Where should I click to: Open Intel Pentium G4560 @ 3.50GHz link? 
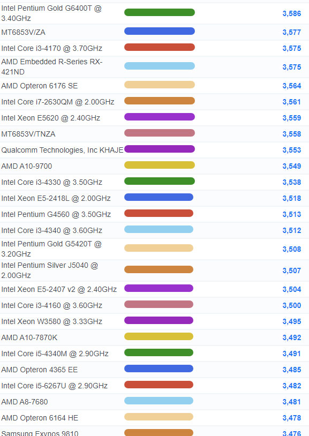[56, 215]
